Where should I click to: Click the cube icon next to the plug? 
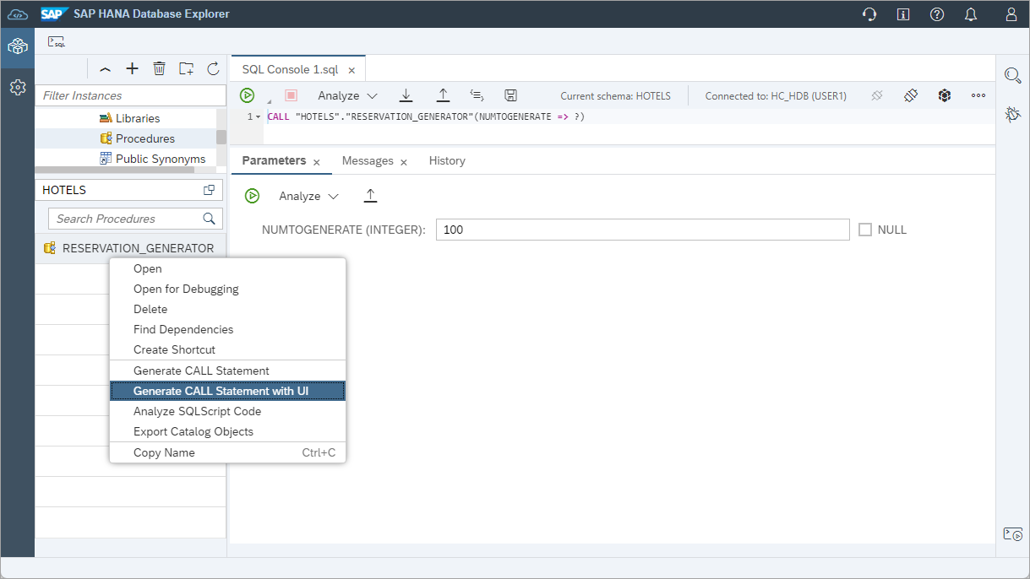(945, 95)
